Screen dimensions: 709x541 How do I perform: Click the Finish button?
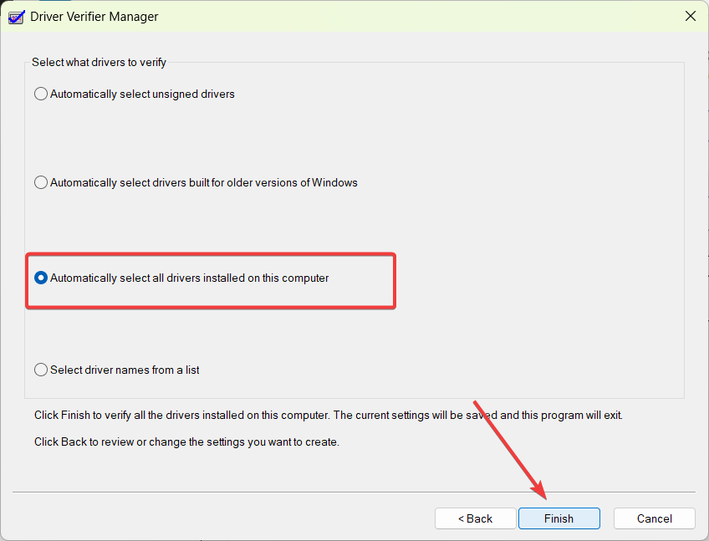[x=559, y=518]
